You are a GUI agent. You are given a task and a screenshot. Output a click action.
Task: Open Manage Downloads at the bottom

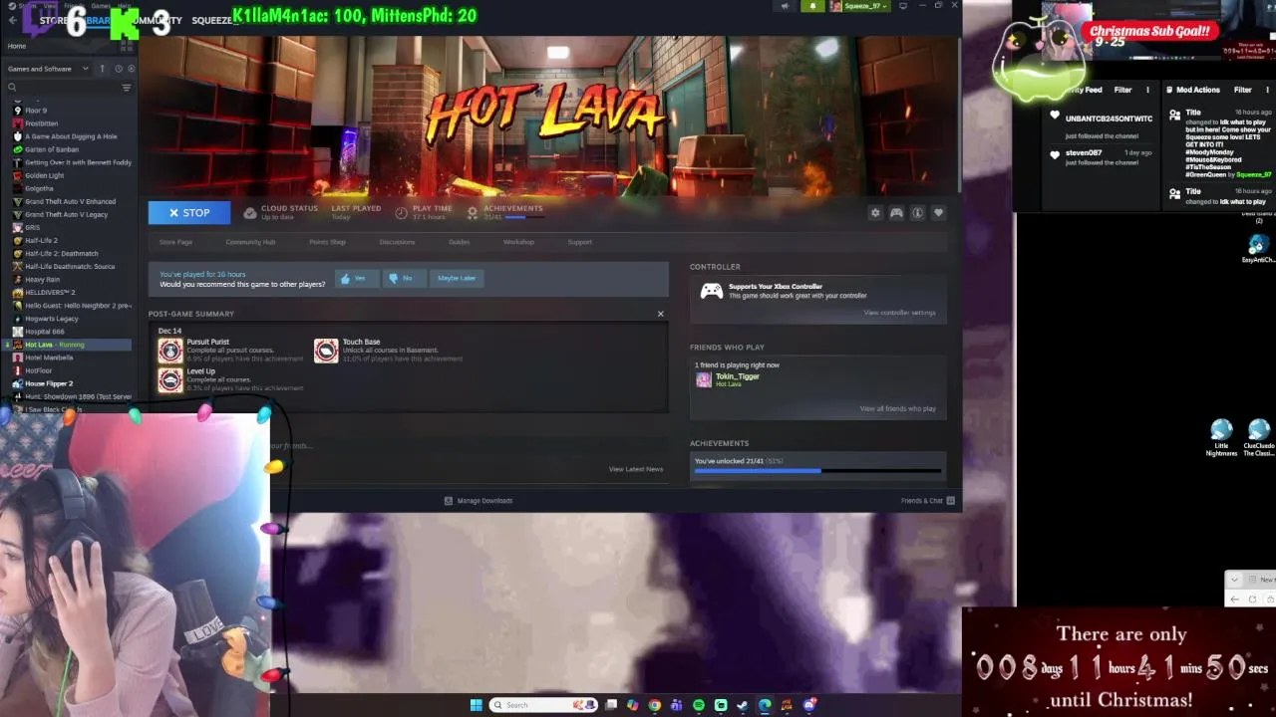(478, 501)
